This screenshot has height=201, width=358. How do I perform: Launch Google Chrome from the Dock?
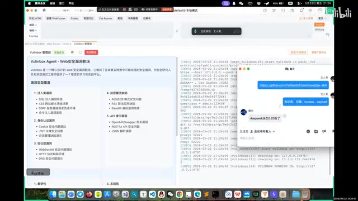coord(180,194)
